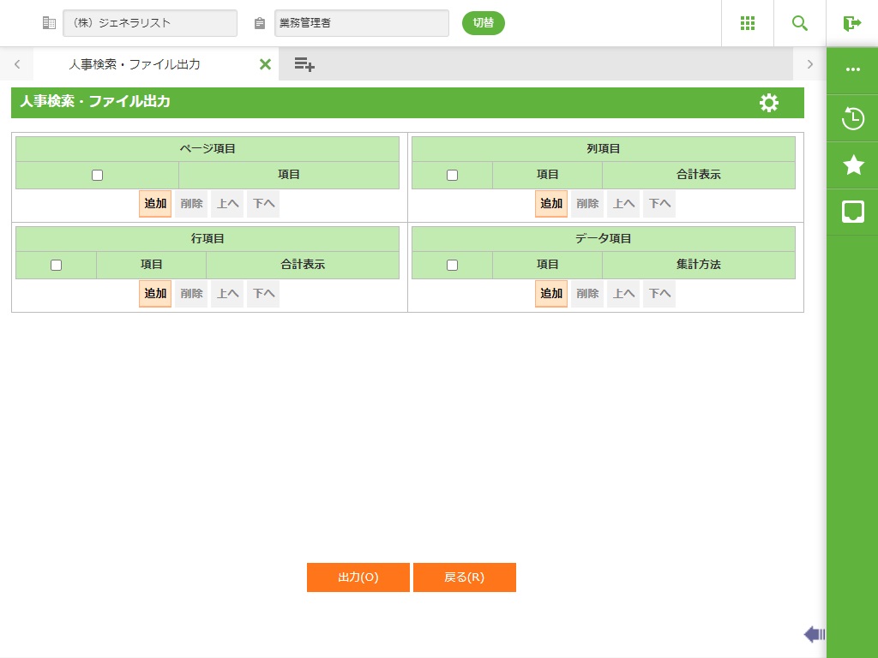The image size is (878, 658).
Task: Click the 出力(O) button
Action: (x=358, y=577)
